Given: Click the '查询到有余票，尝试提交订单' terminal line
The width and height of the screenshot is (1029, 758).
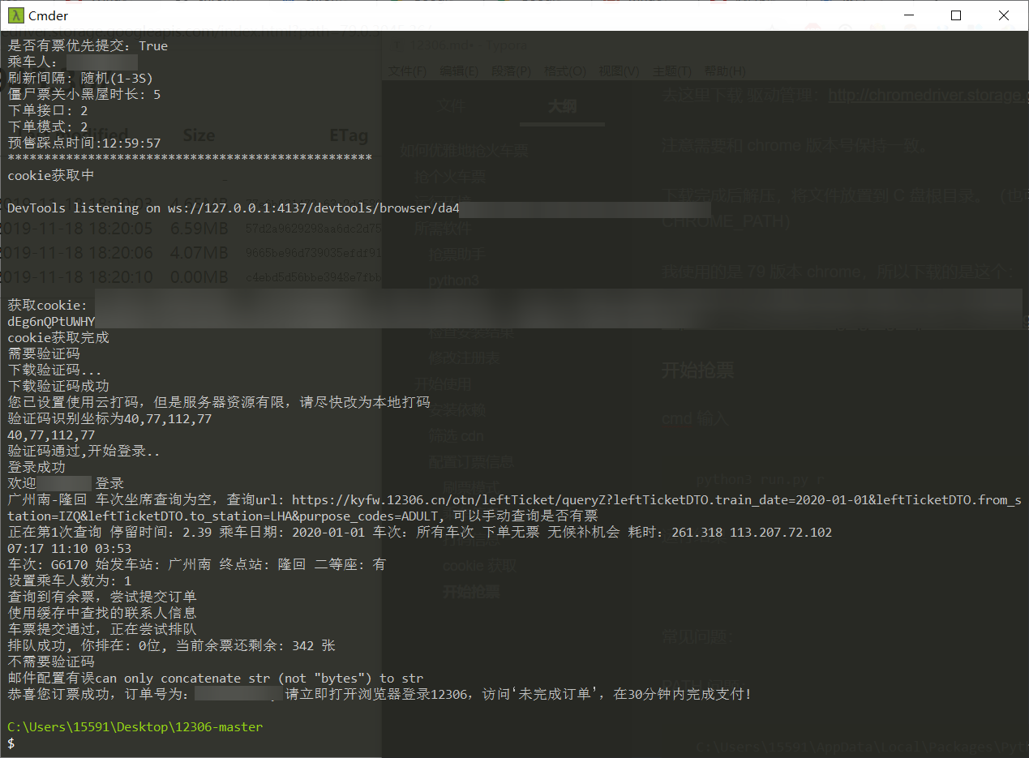Looking at the screenshot, I should coord(102,597).
